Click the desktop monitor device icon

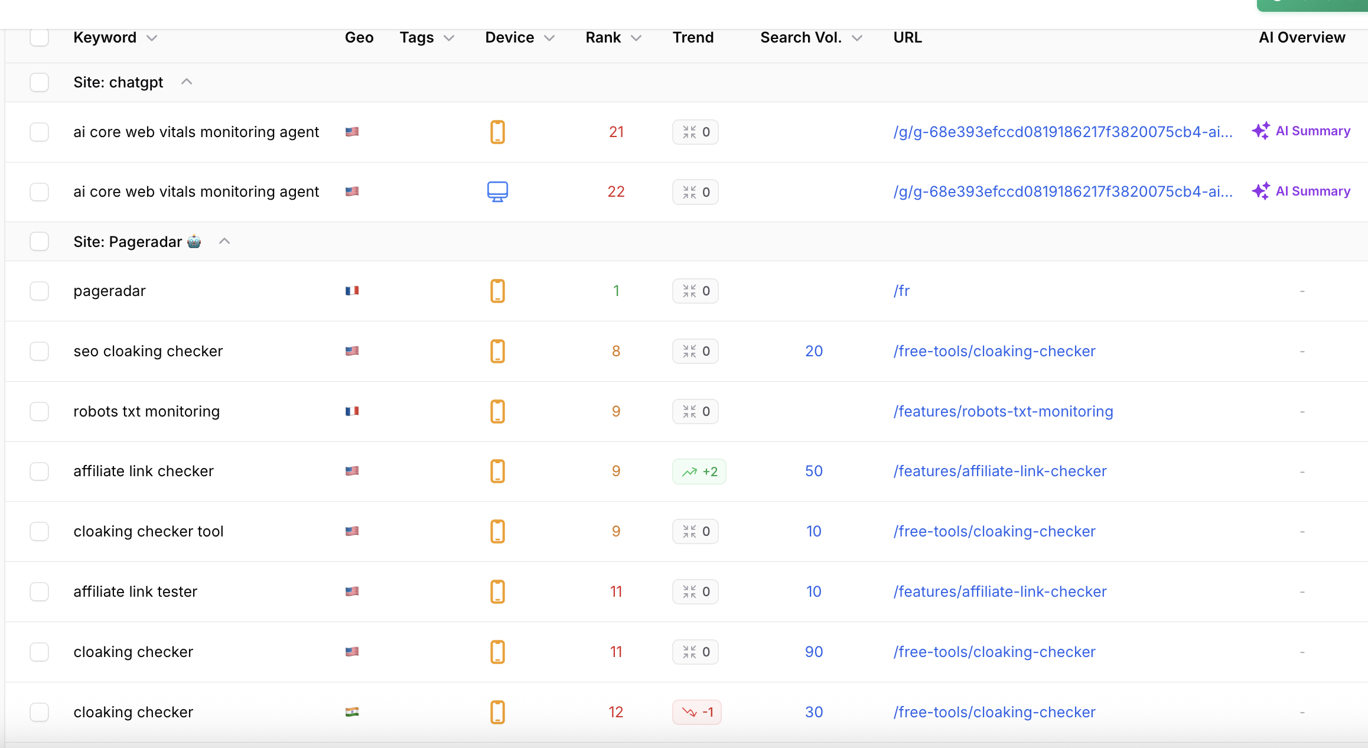pos(497,191)
